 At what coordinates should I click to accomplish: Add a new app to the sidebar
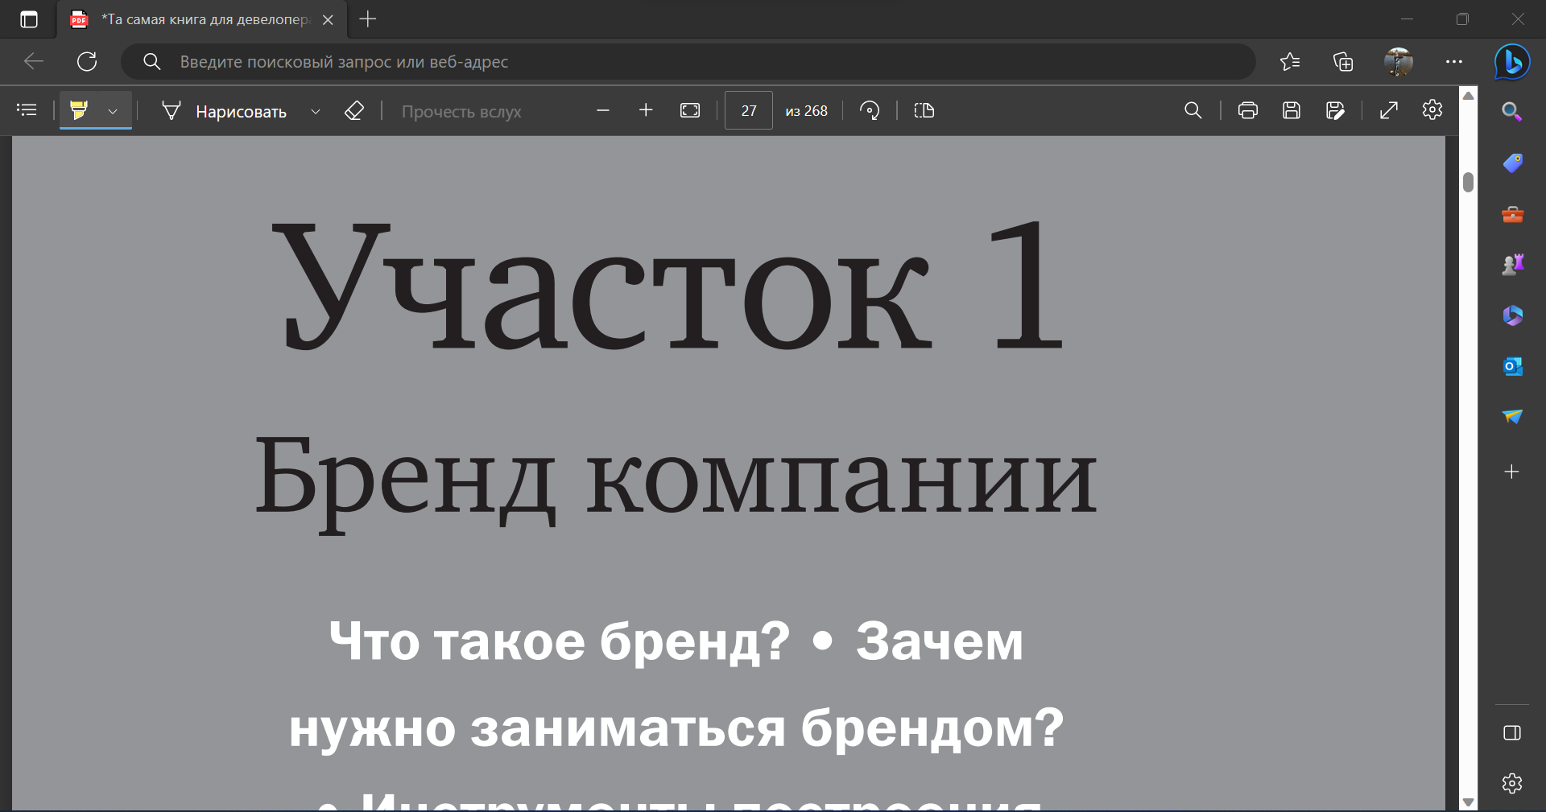(1512, 472)
